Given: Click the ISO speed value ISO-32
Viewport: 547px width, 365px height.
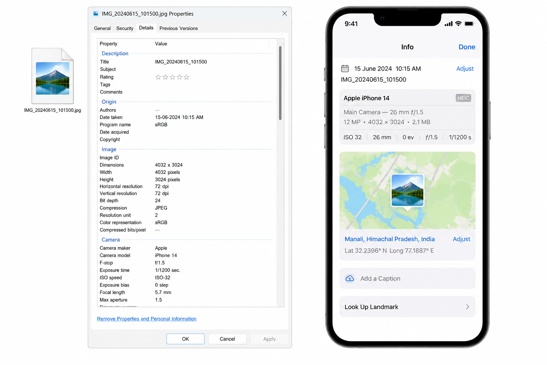Looking at the screenshot, I should pyautogui.click(x=163, y=278).
